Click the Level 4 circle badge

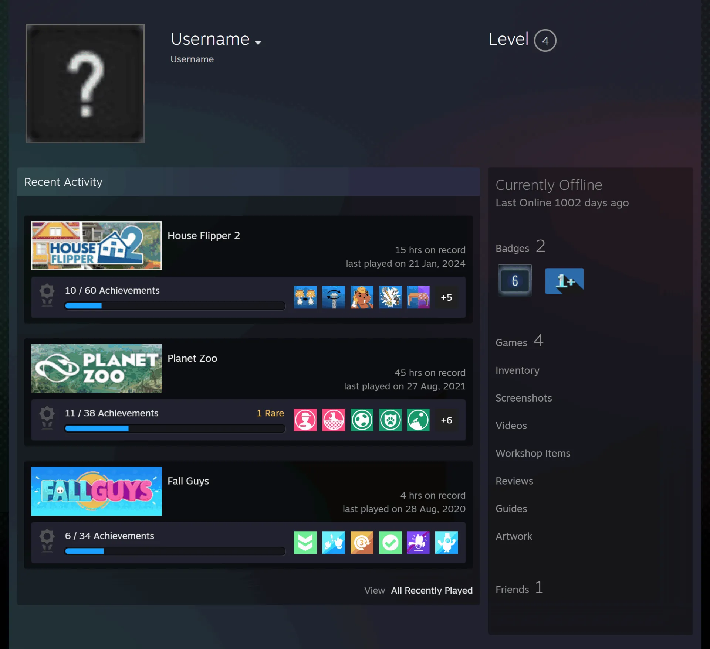pyautogui.click(x=545, y=40)
